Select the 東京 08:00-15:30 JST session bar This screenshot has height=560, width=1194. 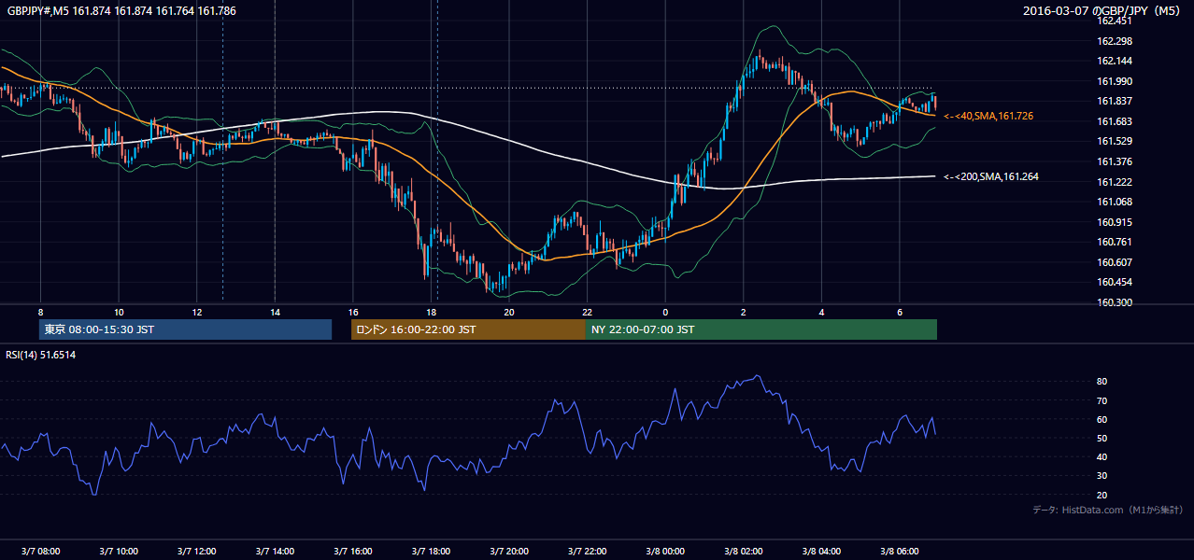(185, 329)
